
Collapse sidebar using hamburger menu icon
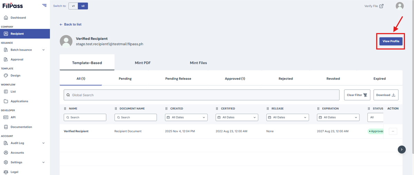pyautogui.click(x=44, y=5)
